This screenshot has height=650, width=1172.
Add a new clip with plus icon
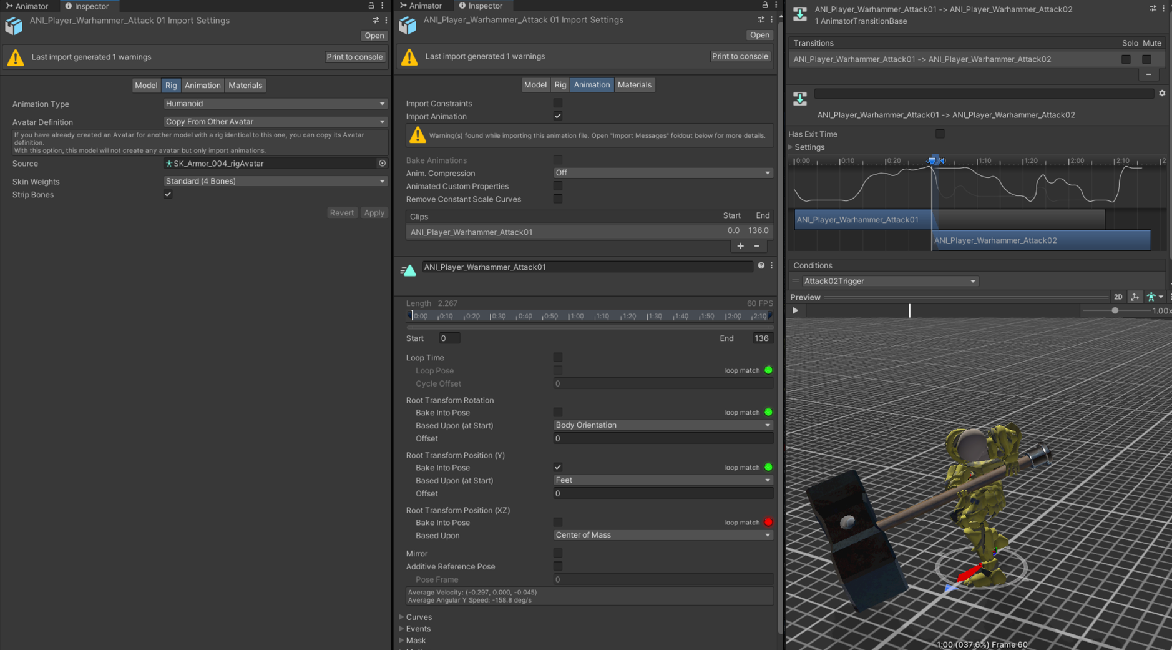coord(740,246)
